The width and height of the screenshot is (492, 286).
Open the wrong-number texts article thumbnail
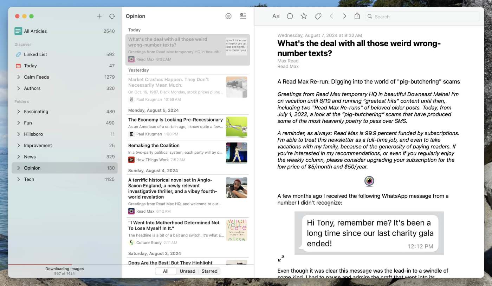[237, 46]
